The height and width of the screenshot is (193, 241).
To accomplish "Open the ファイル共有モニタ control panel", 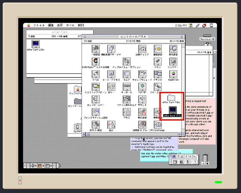I will coord(127,100).
